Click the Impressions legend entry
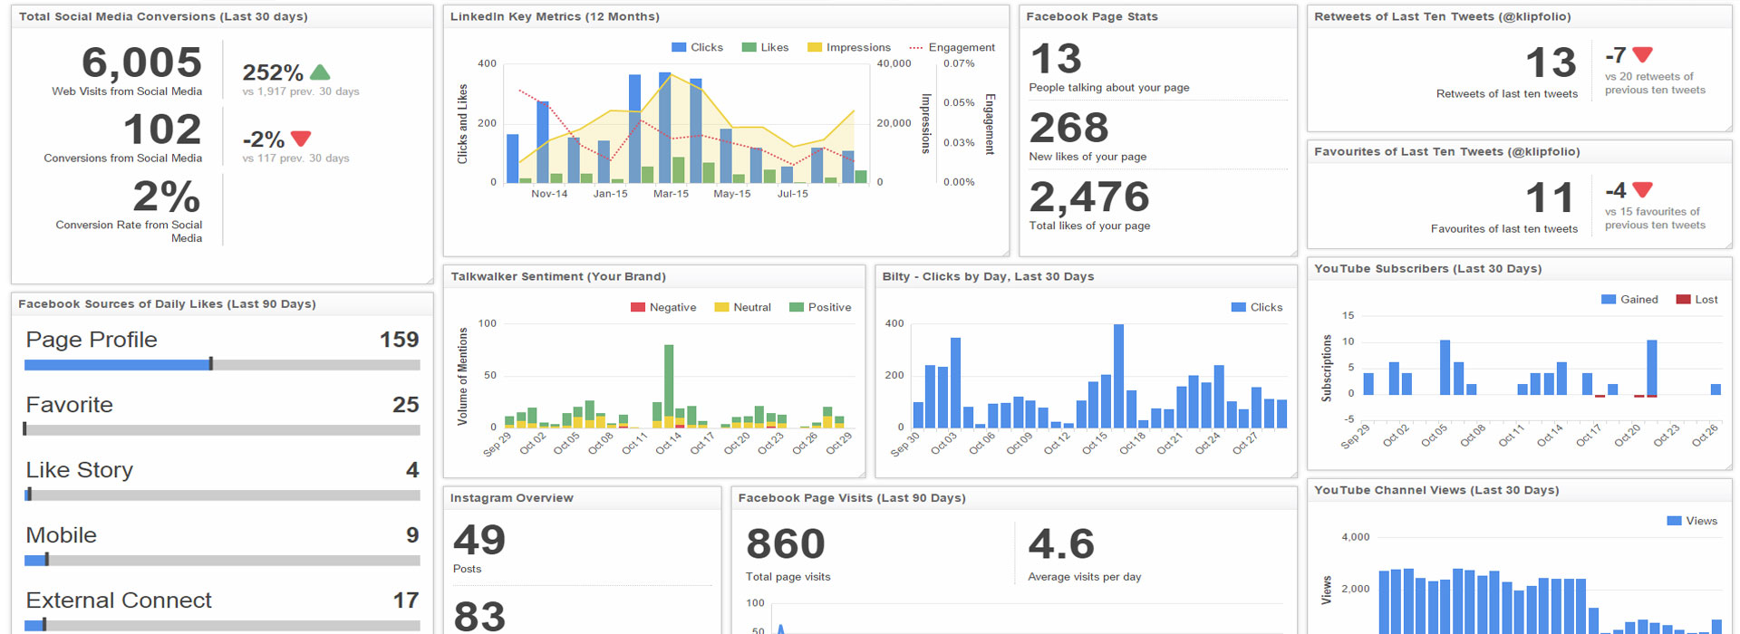1740x634 pixels. (x=849, y=47)
